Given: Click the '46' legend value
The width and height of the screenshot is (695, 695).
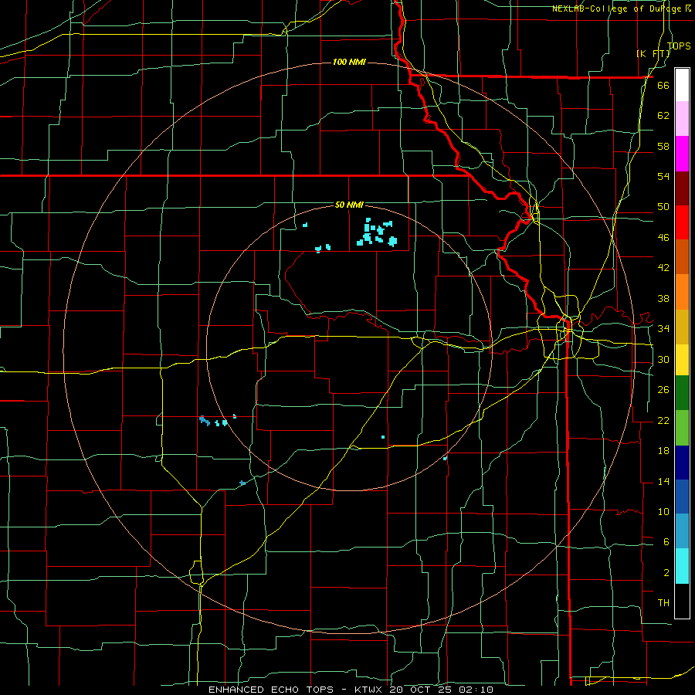Looking at the screenshot, I should (x=663, y=238).
